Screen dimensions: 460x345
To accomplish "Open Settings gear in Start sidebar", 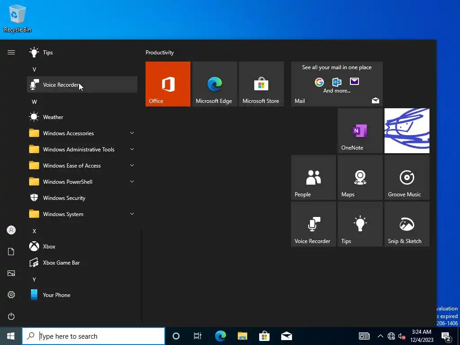I will click(x=11, y=295).
